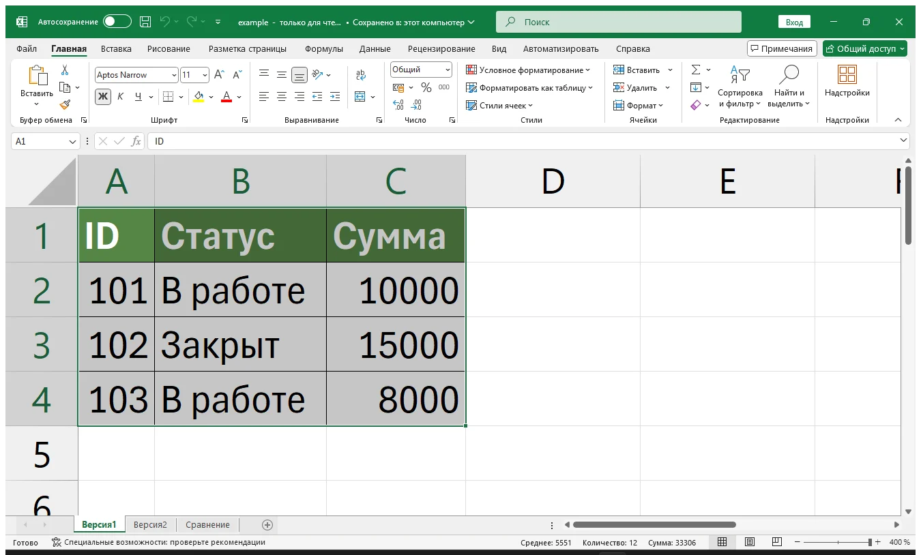
Task: Open font name Aptos Narrow dropdown
Action: point(175,75)
